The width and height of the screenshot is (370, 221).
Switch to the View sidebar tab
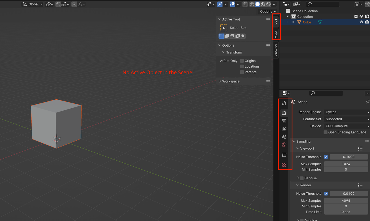tap(276, 34)
